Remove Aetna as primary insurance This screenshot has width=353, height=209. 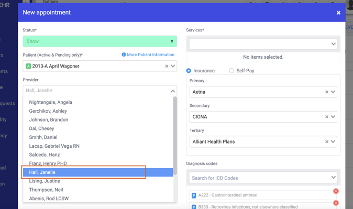pos(327,92)
